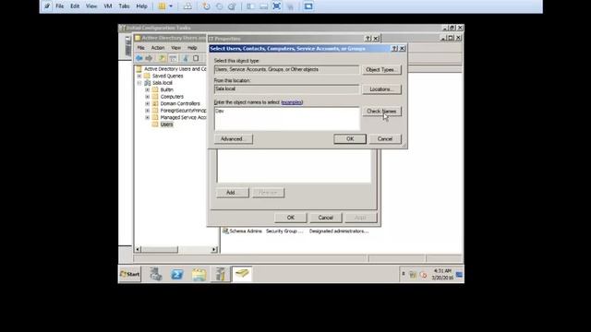Viewport: 591px width, 332px height.
Task: Open the View menu in Active Directory Users window
Action: click(x=175, y=48)
